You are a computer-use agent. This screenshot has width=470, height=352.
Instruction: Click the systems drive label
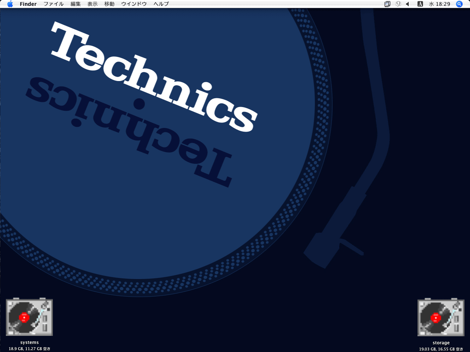tap(29, 342)
